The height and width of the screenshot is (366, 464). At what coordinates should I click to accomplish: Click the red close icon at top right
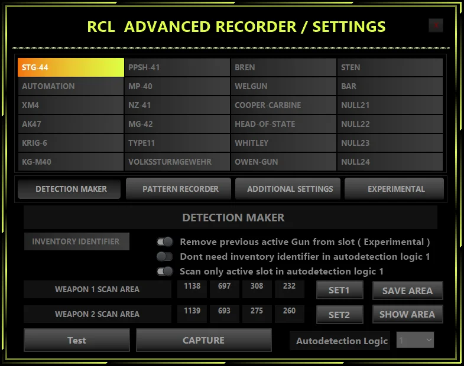click(x=436, y=25)
